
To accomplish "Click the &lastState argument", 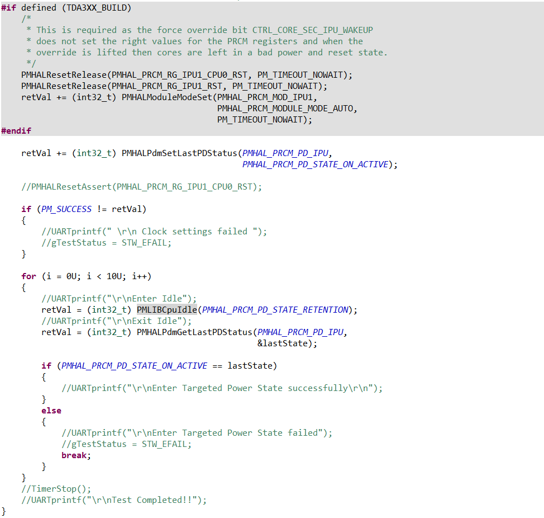I will pos(283,343).
